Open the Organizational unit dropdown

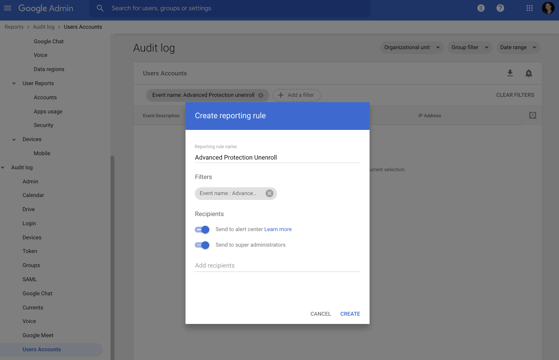pos(412,47)
